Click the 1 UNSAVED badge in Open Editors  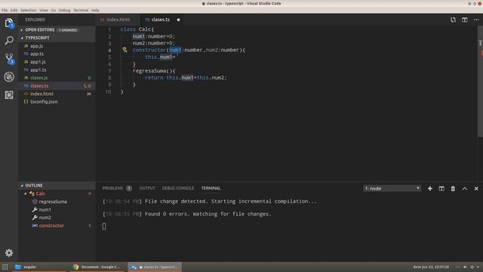pos(68,30)
